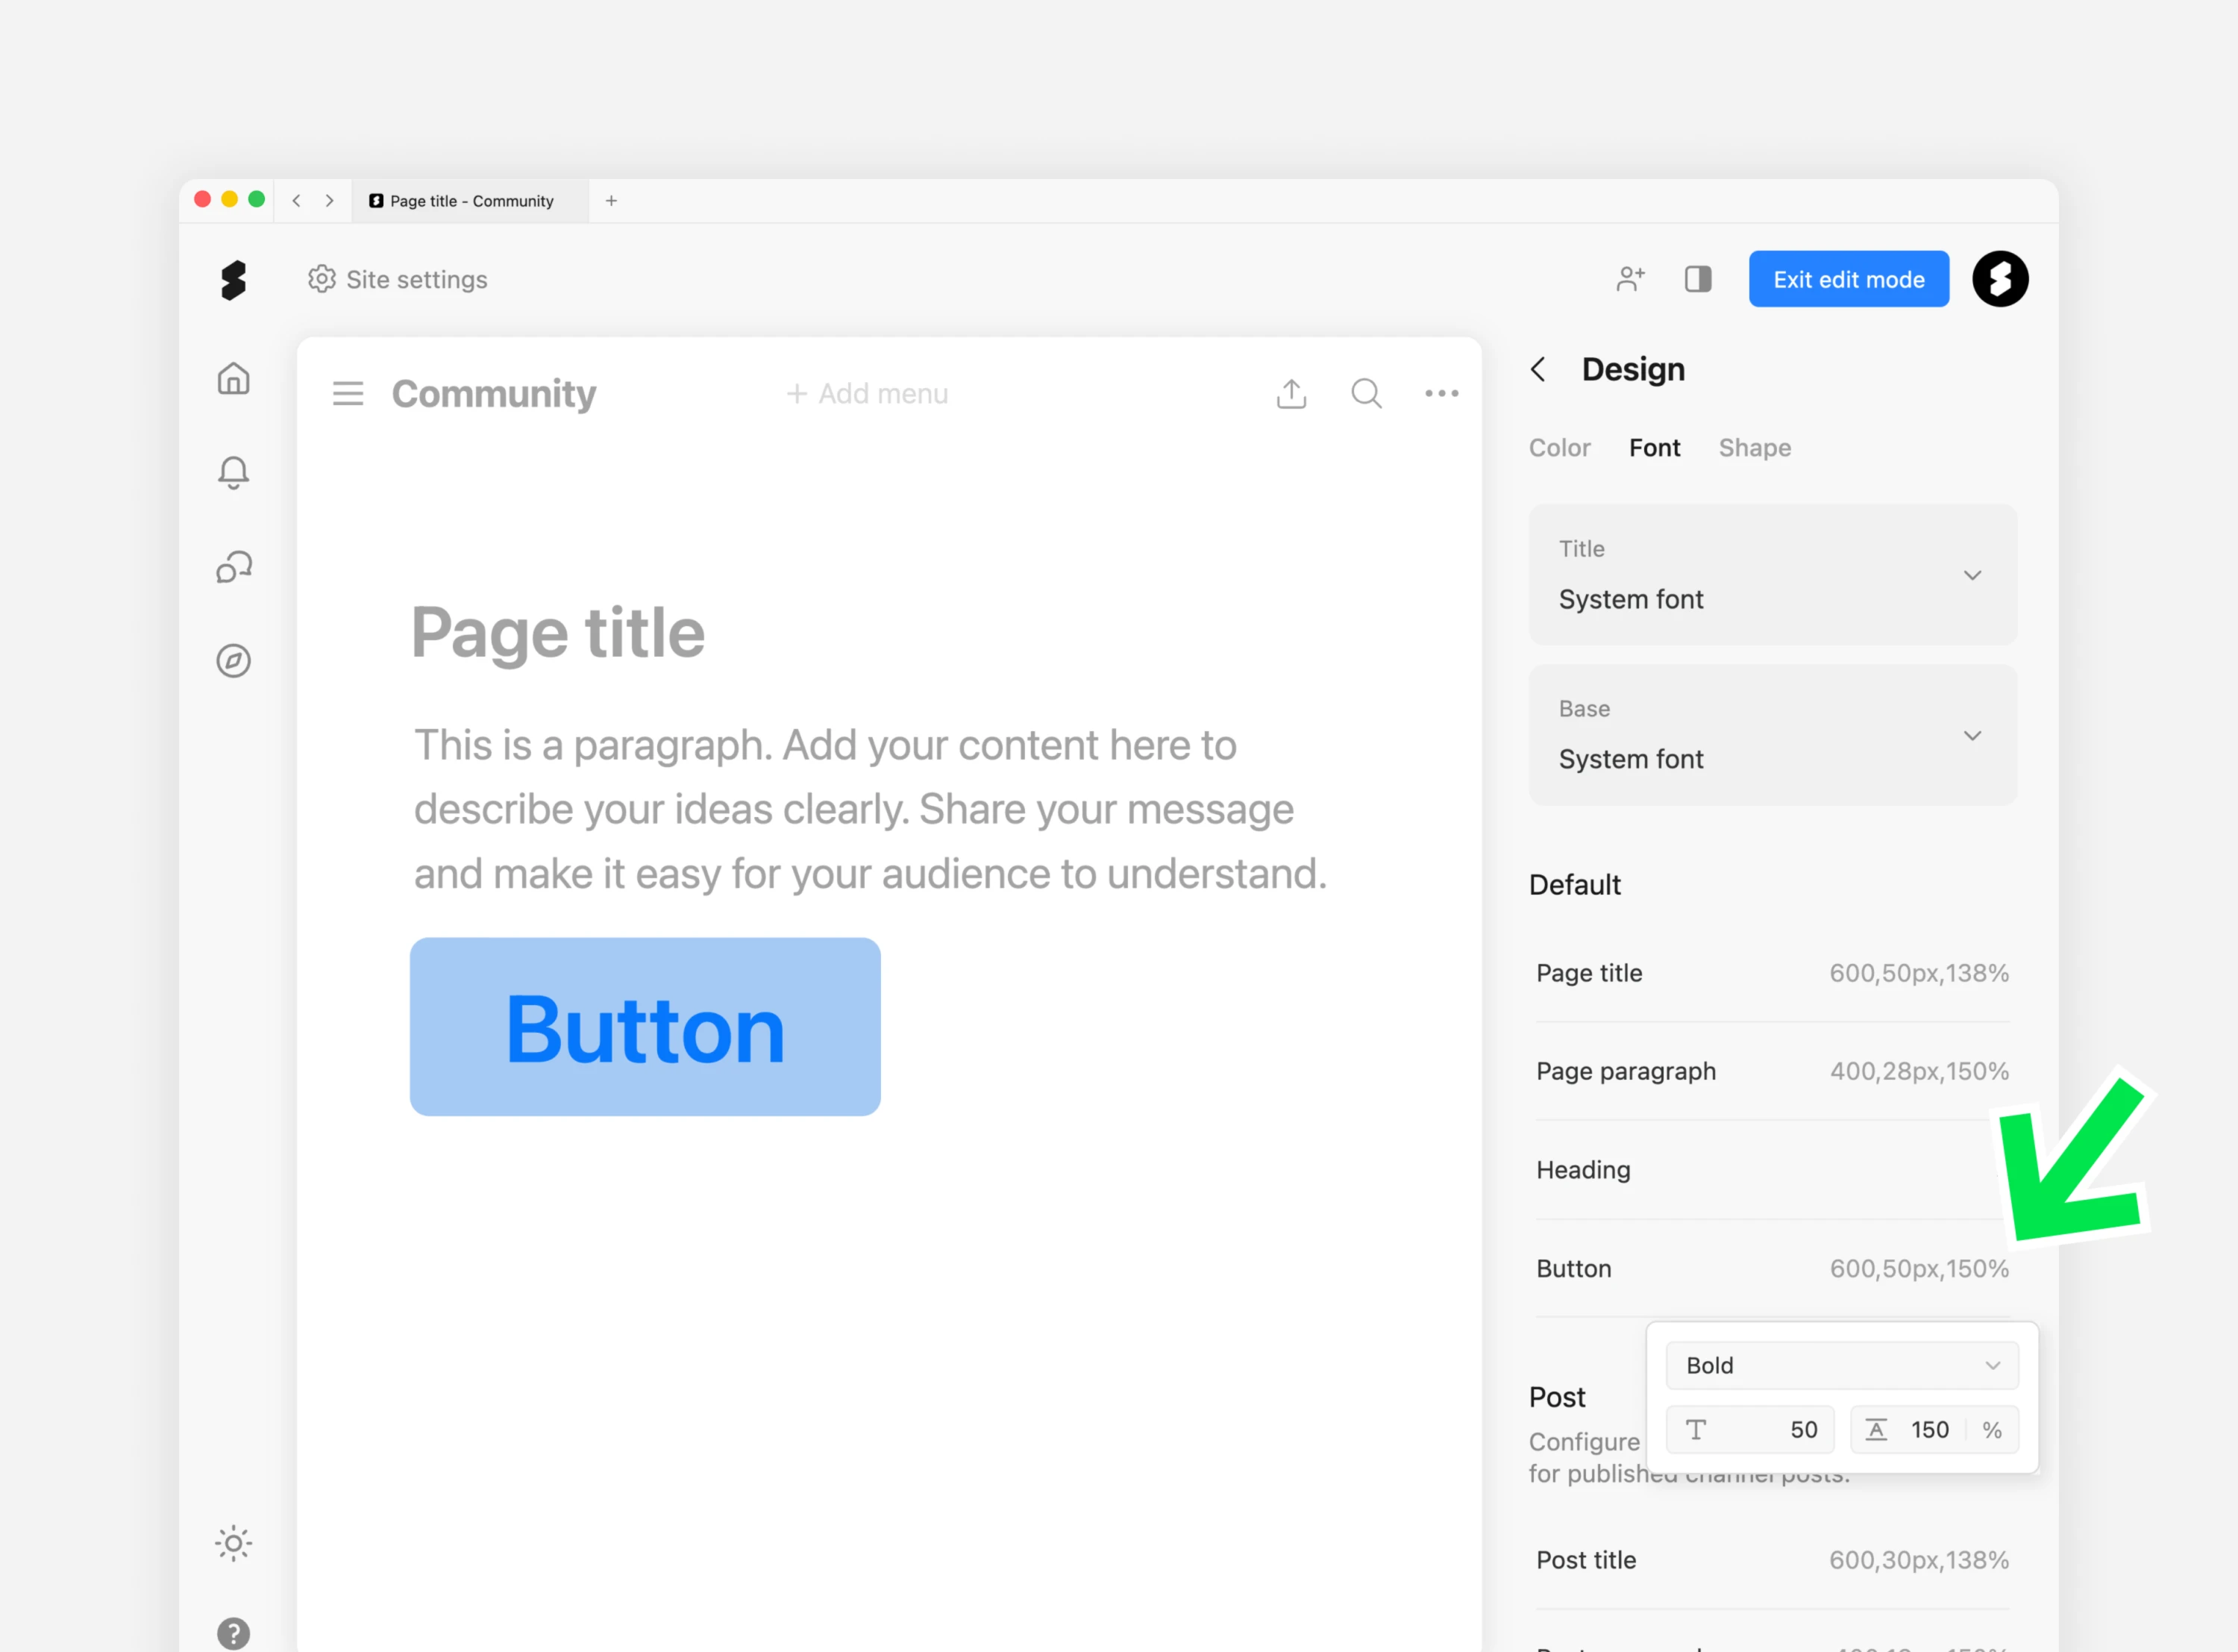Click the font size field showing 50
Viewport: 2238px width, 1652px height.
[1751, 1430]
